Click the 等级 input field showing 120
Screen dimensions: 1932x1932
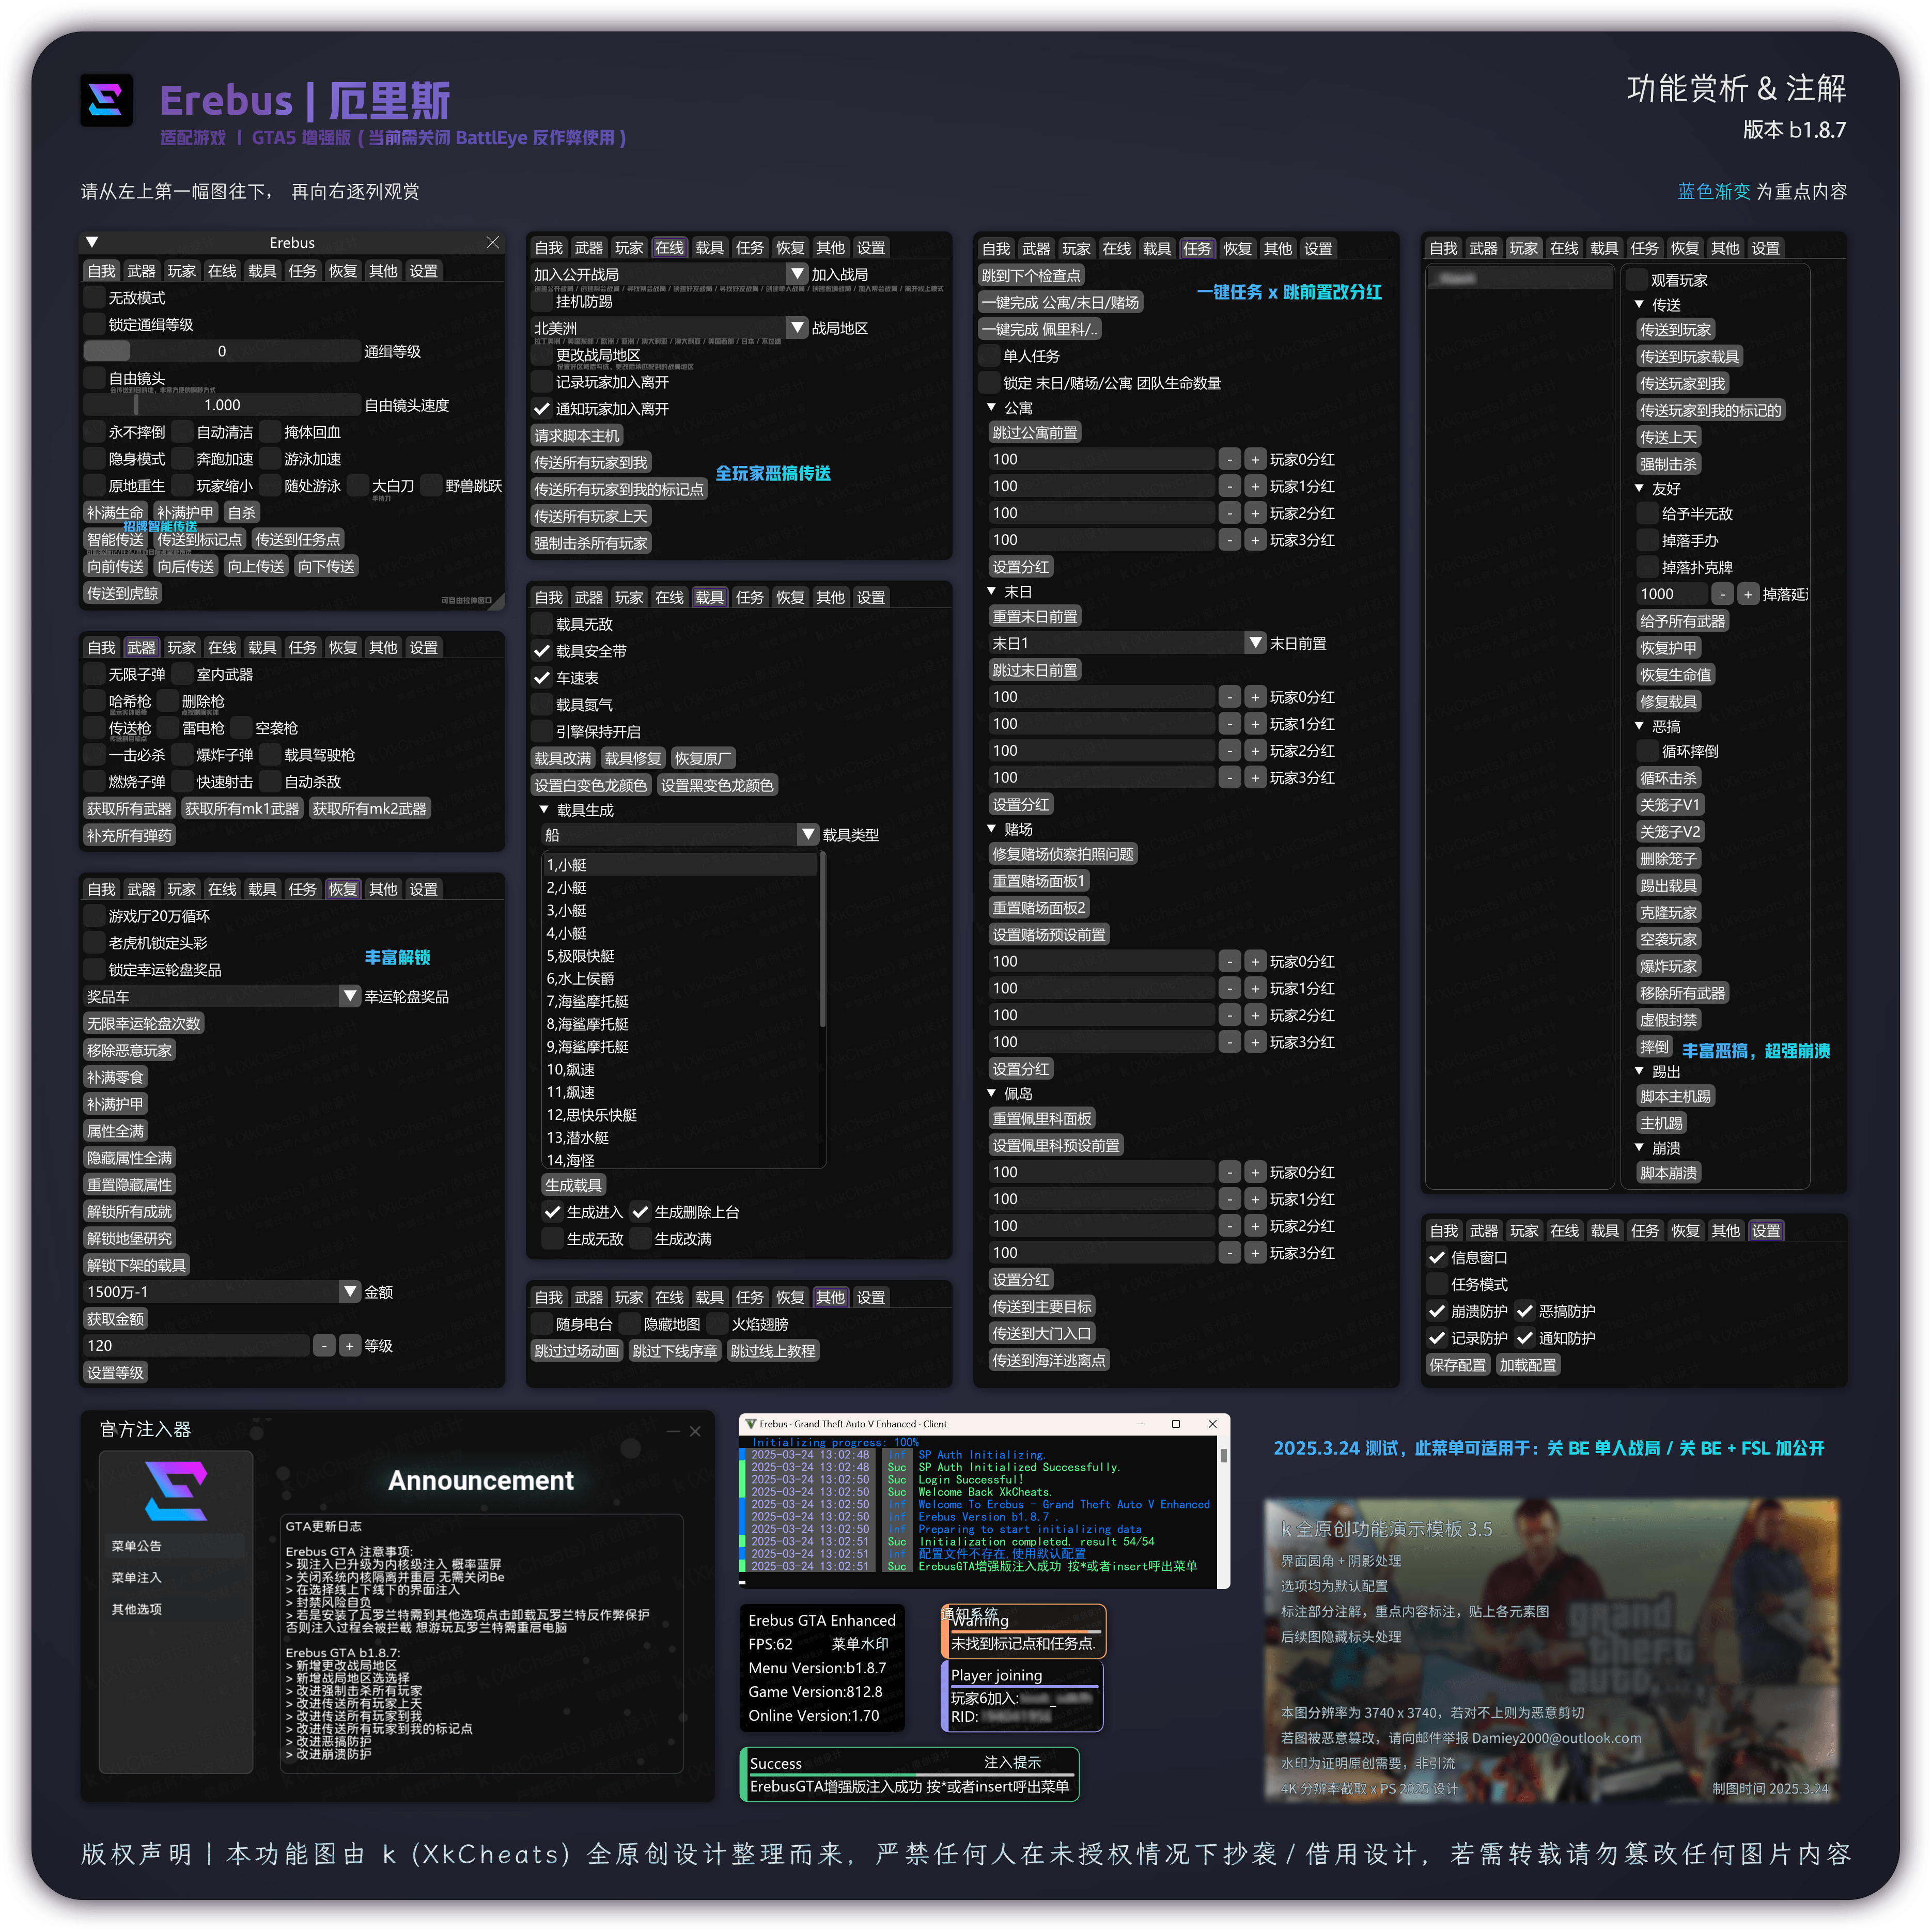tap(197, 1346)
